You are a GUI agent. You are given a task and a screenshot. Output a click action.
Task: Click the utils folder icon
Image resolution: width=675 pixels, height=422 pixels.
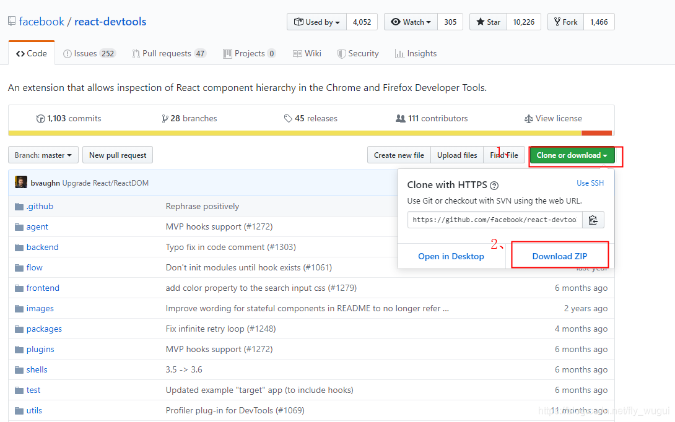click(x=19, y=411)
